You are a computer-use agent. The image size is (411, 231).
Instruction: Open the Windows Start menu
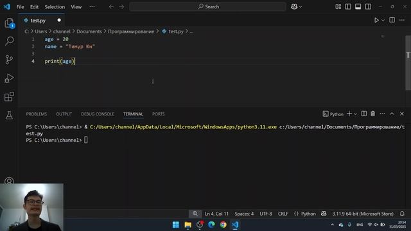point(175,225)
